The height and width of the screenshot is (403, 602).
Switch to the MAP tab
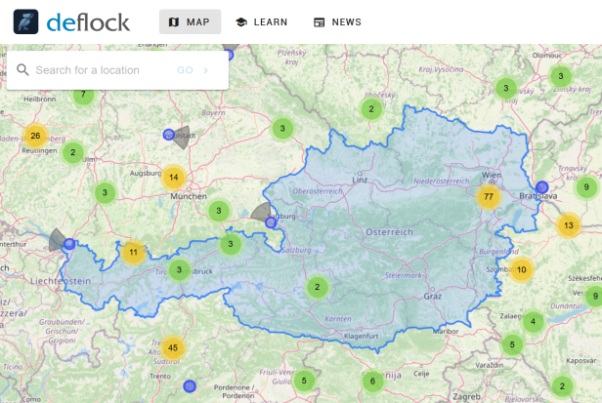tap(190, 21)
